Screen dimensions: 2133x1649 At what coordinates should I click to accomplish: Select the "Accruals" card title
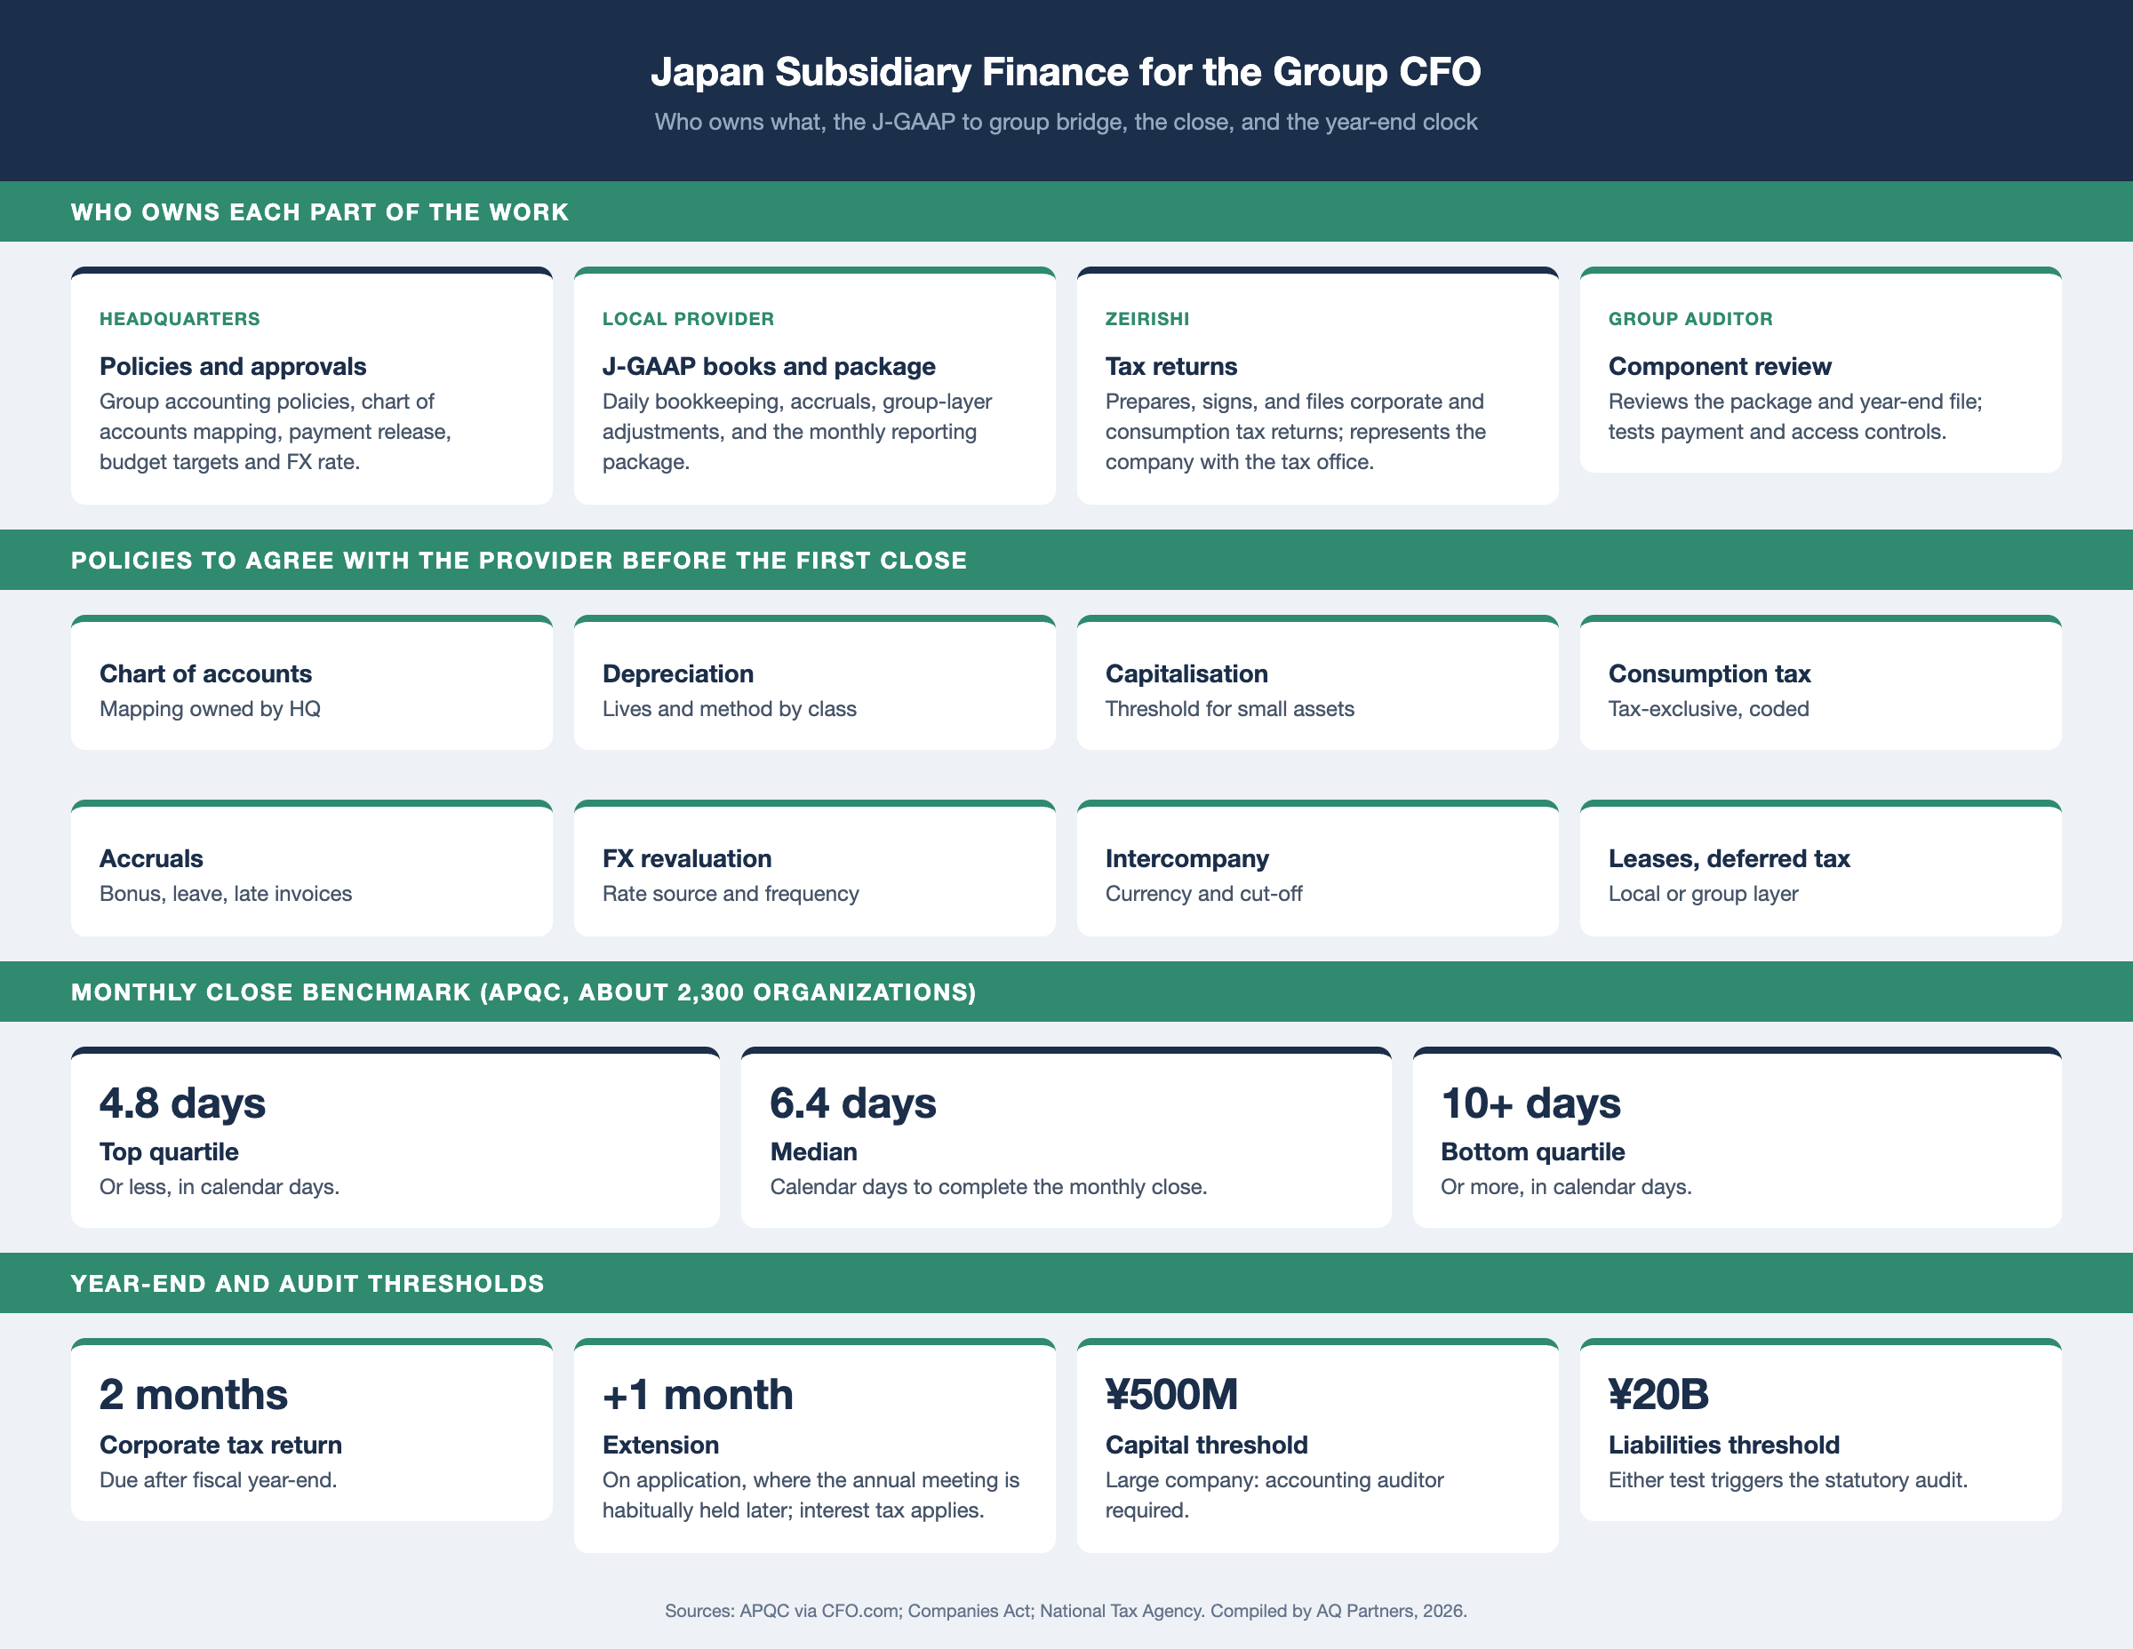[151, 858]
